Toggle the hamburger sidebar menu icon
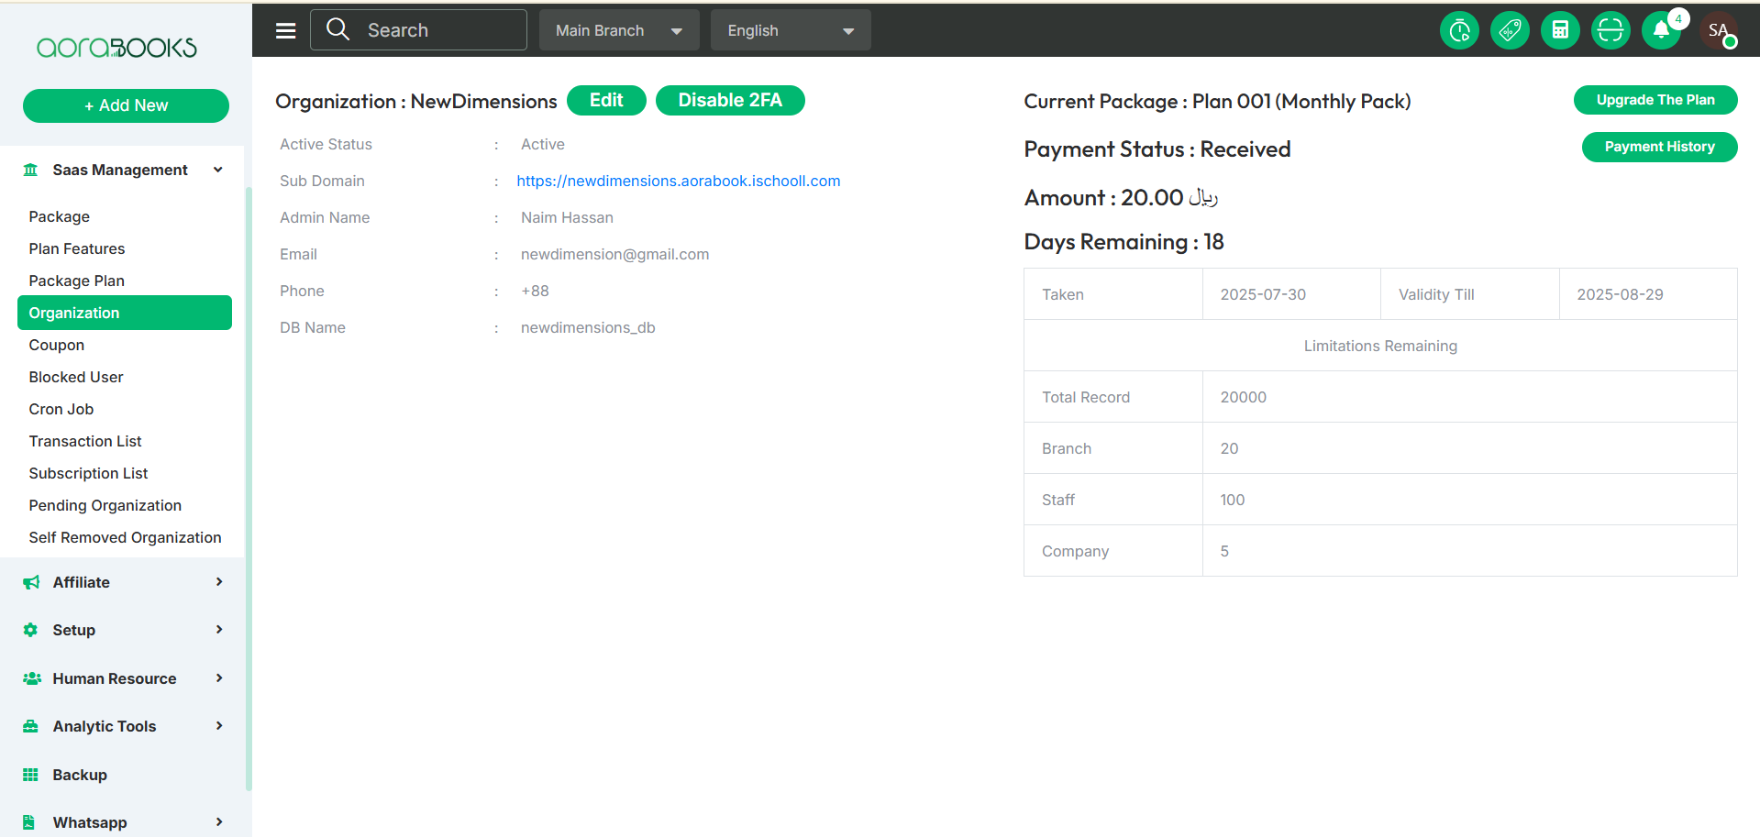Viewport: 1760px width, 837px height. click(x=286, y=30)
